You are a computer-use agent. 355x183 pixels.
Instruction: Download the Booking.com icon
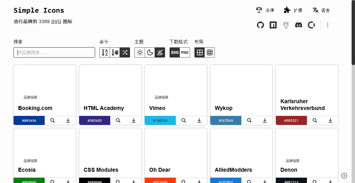[x=68, y=120]
